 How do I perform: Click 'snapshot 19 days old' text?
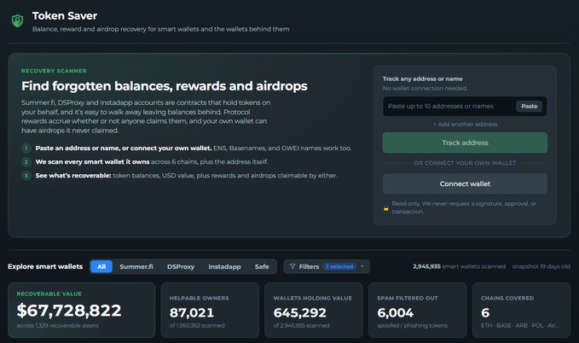click(541, 266)
